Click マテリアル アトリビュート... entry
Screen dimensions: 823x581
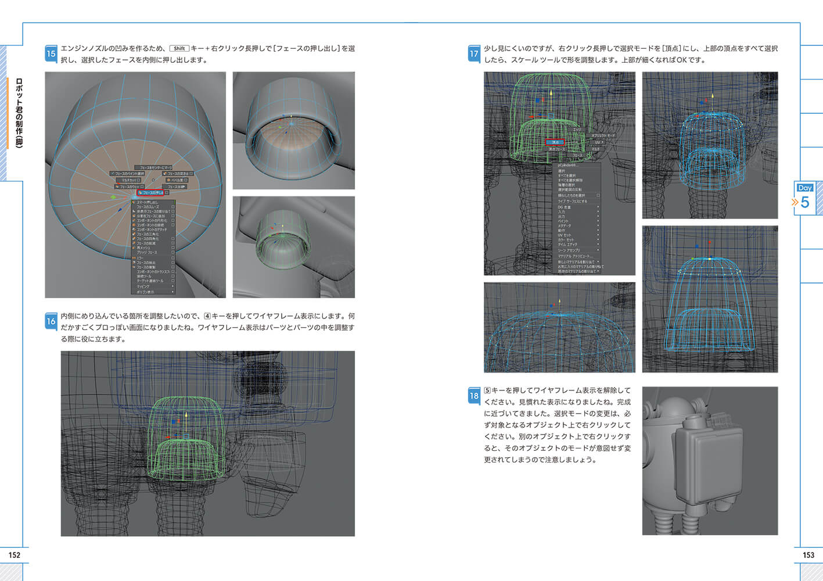[x=574, y=256]
